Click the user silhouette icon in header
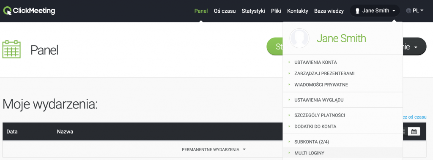 coord(357,11)
